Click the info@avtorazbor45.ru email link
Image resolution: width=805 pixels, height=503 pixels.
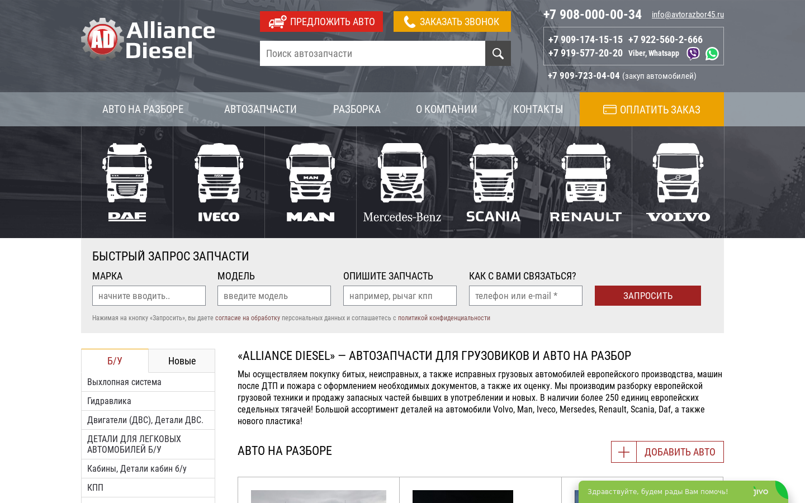coord(688,15)
